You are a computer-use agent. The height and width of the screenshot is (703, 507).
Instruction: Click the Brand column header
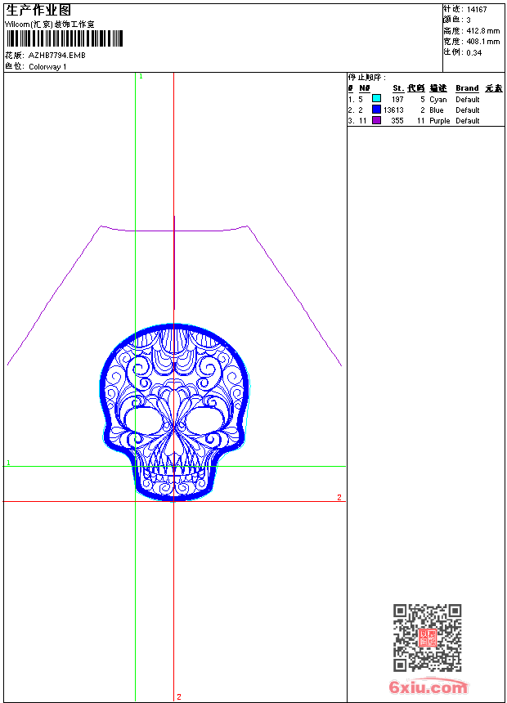click(467, 88)
